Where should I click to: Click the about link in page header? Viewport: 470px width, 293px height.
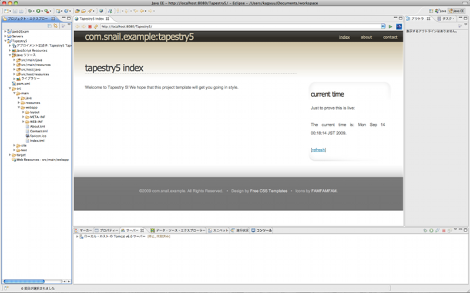(366, 37)
